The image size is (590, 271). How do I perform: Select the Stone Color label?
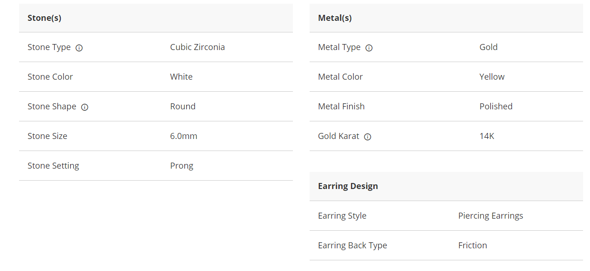50,77
